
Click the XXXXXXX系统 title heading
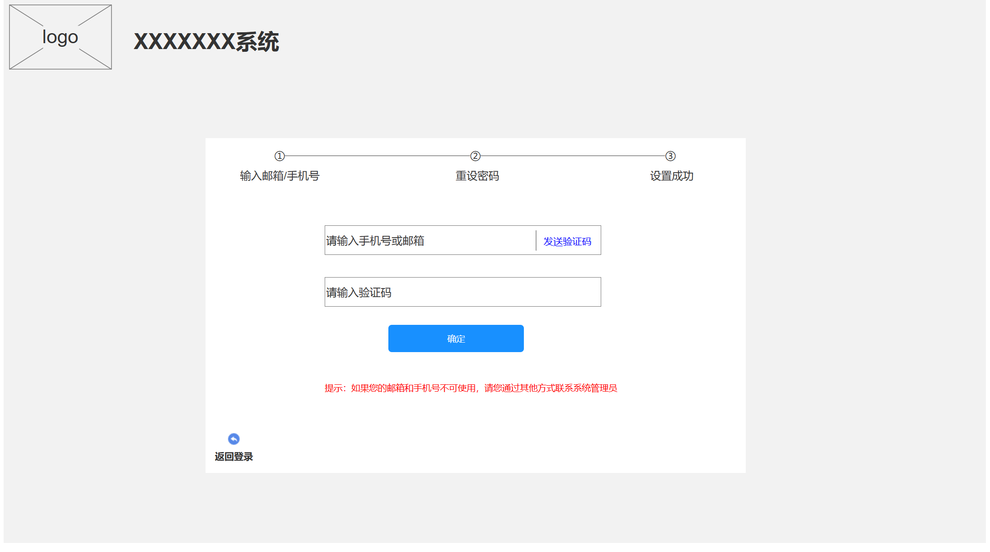click(206, 42)
